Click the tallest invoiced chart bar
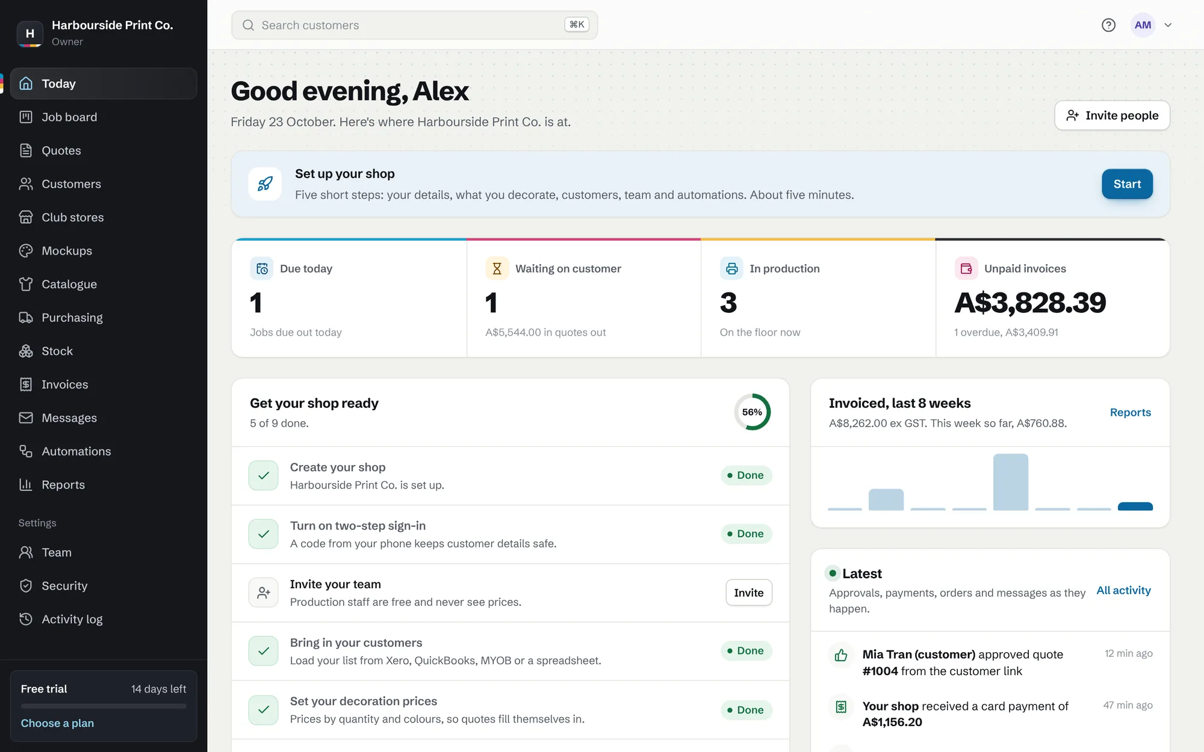 pyautogui.click(x=1011, y=482)
